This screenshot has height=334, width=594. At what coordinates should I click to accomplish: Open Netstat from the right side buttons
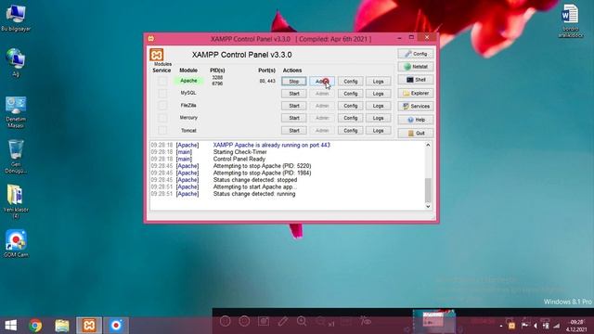coord(416,67)
